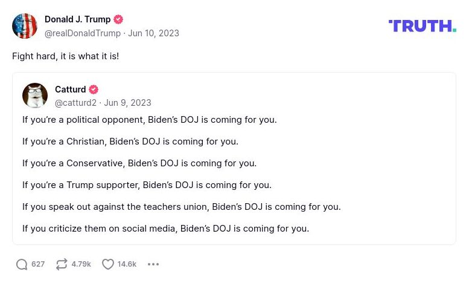Click the Donald J. Trump display name
Viewport: 469px width, 283px height.
tap(77, 19)
